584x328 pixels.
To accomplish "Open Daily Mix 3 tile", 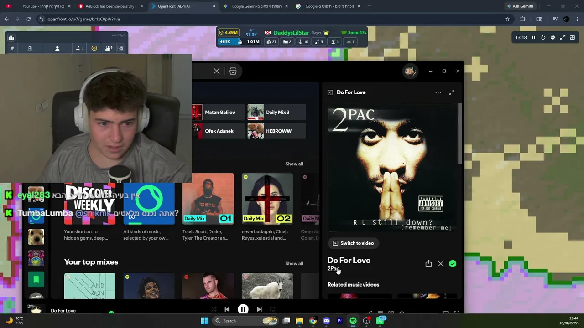I will (x=276, y=112).
